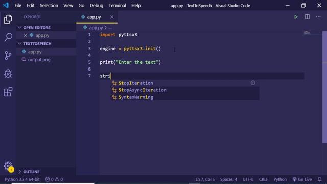Open the editor More Actions ellipsis
The width and height of the screenshot is (327, 184).
pyautogui.click(x=318, y=17)
